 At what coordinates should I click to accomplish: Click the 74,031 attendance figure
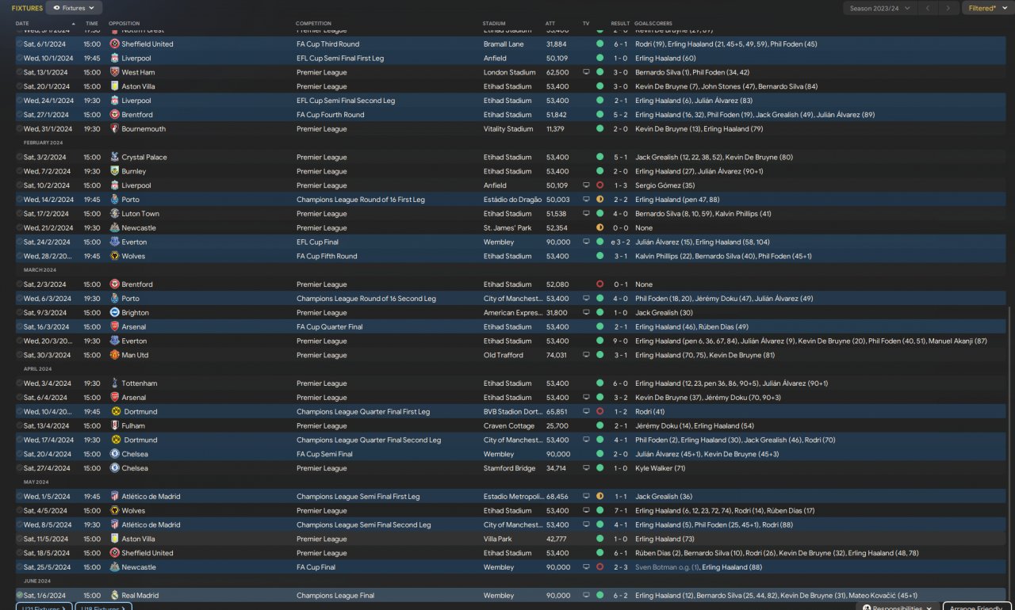coord(557,356)
